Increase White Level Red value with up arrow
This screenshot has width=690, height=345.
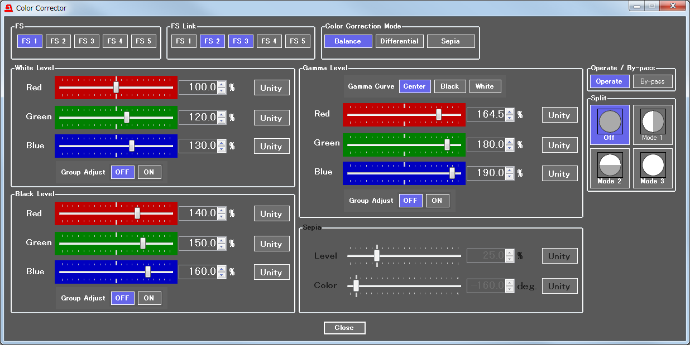click(222, 85)
